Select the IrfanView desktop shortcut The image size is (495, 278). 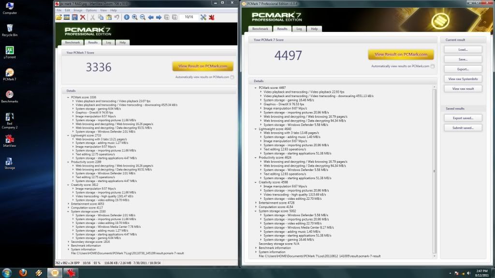tap(10, 141)
